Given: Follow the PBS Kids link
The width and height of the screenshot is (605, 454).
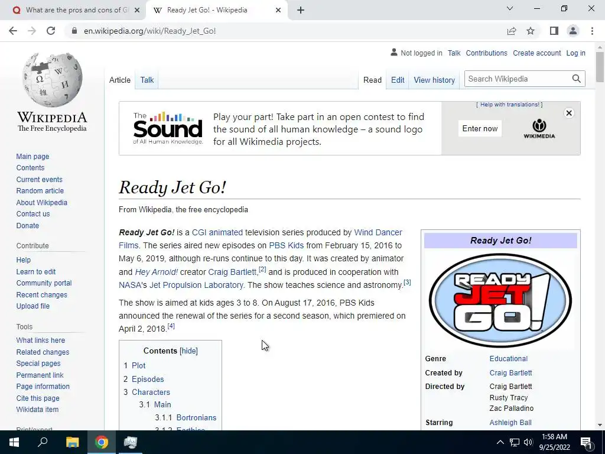Looking at the screenshot, I should tap(287, 245).
